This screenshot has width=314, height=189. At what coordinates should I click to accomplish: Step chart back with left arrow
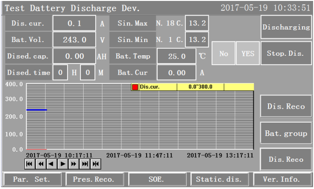pos(51,164)
